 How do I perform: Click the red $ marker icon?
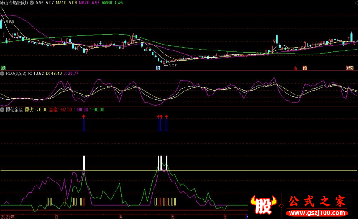coord(296,68)
